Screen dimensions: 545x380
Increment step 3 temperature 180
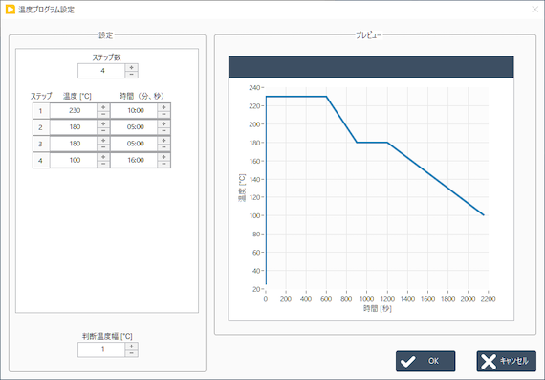103,141
